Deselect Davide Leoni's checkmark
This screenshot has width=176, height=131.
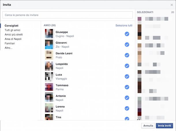[127, 55]
